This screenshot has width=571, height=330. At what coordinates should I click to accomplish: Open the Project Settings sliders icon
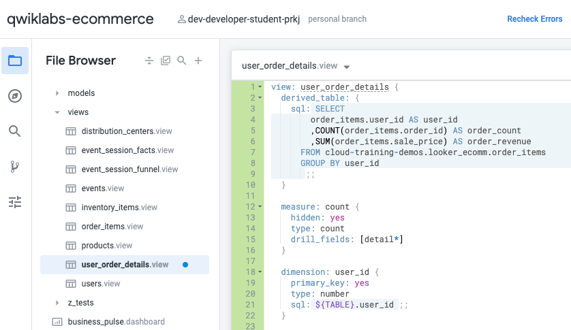tap(15, 202)
